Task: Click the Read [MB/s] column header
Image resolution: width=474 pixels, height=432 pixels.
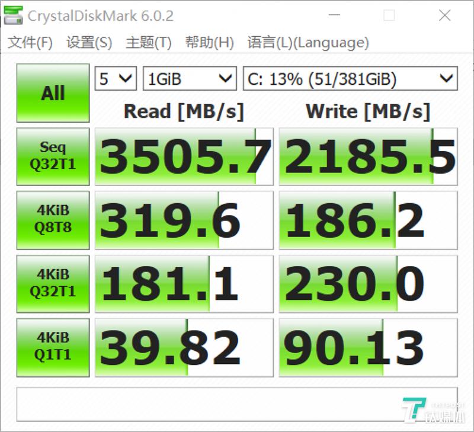Action: 184,111
